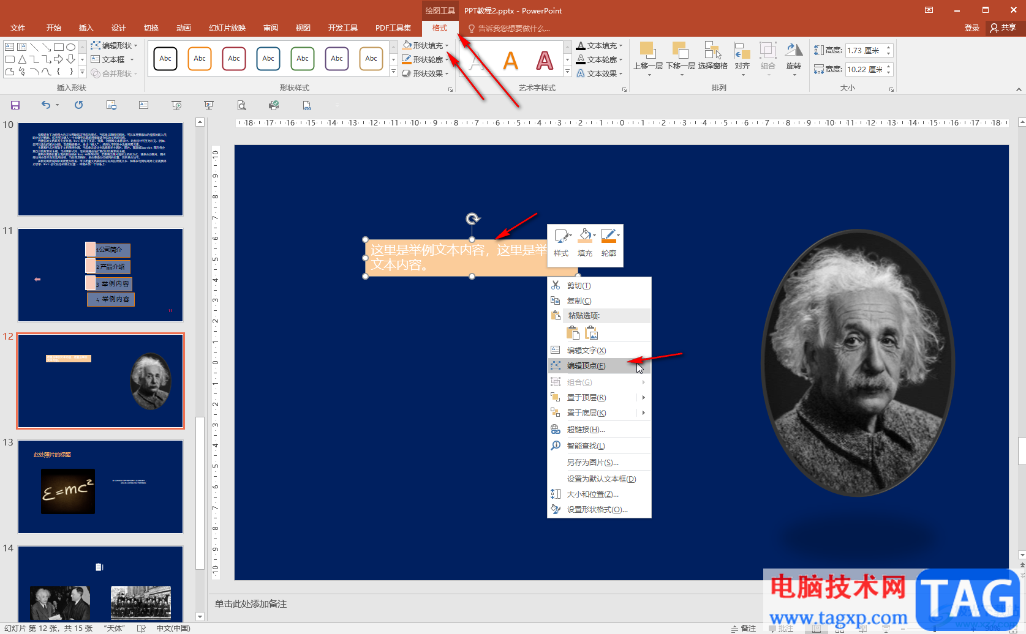Viewport: 1026px width, 634px height.
Task: Expand the insert shapes gallery more button
Action: pyautogui.click(x=82, y=72)
